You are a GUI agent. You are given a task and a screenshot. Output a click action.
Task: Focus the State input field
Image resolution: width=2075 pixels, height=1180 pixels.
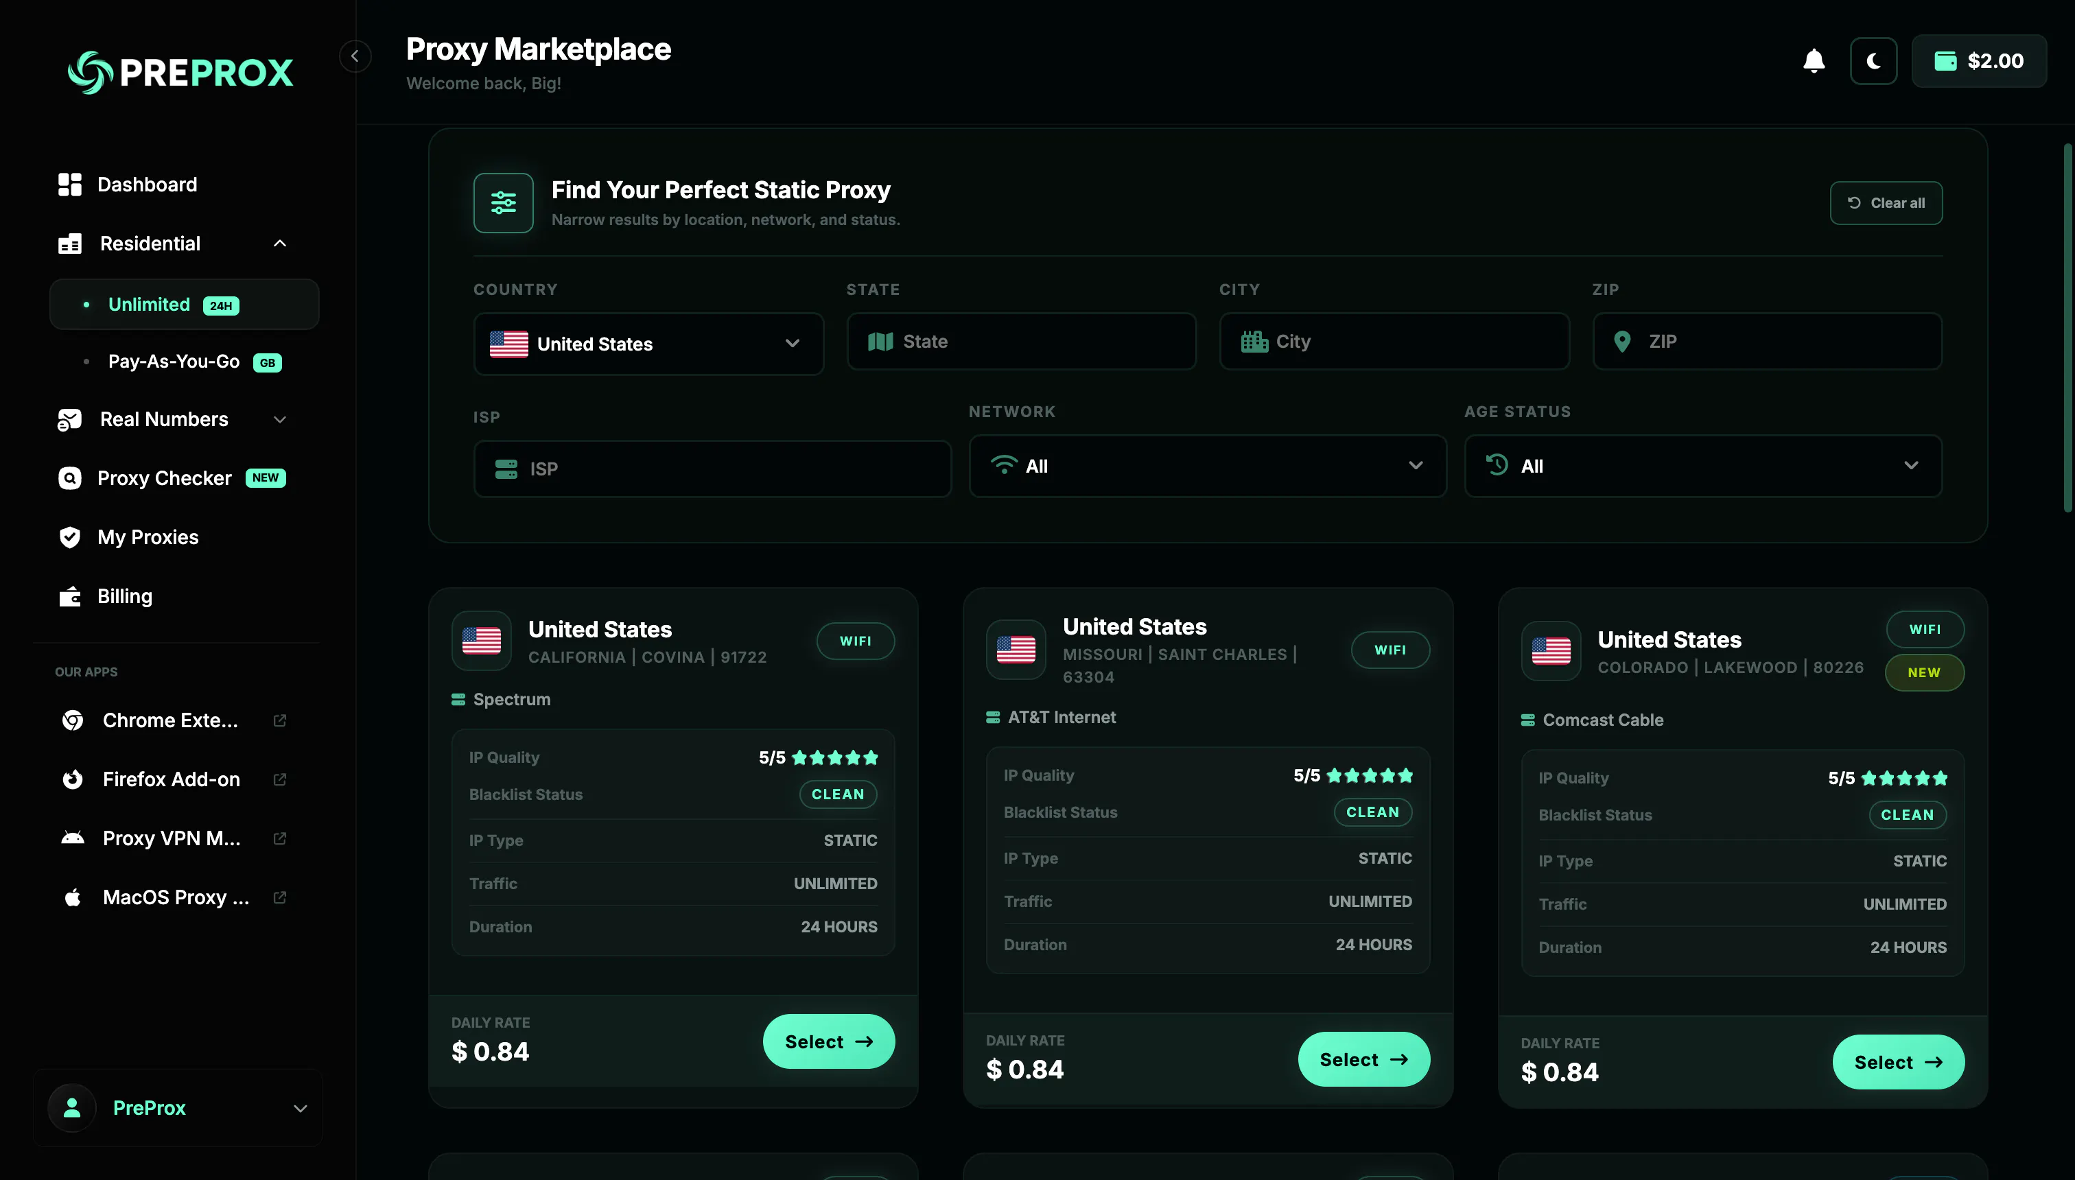1021,341
